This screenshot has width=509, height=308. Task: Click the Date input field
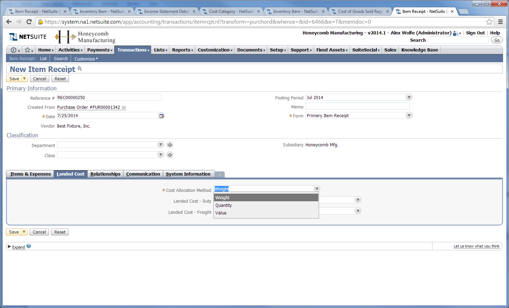[108, 116]
